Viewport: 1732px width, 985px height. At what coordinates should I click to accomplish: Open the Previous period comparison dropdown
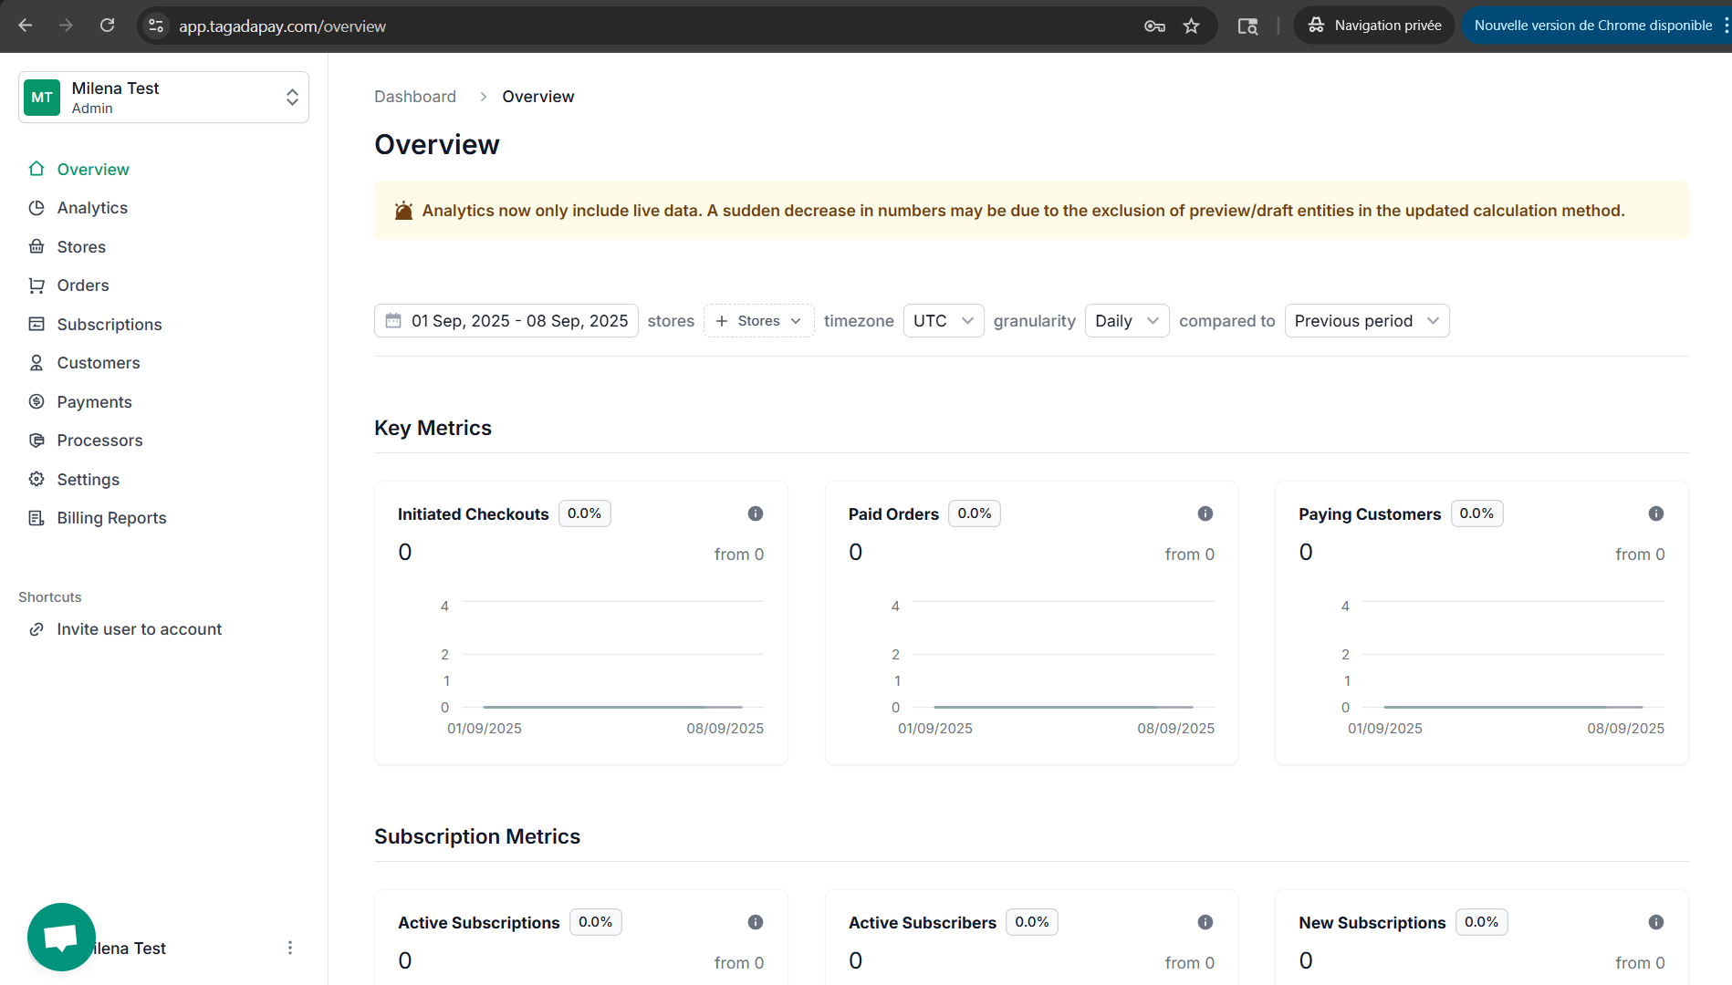1367,320
